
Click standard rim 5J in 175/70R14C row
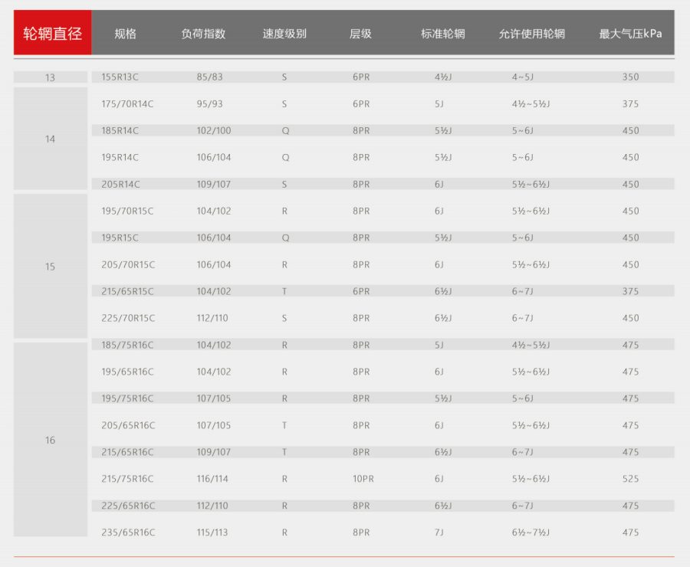439,103
